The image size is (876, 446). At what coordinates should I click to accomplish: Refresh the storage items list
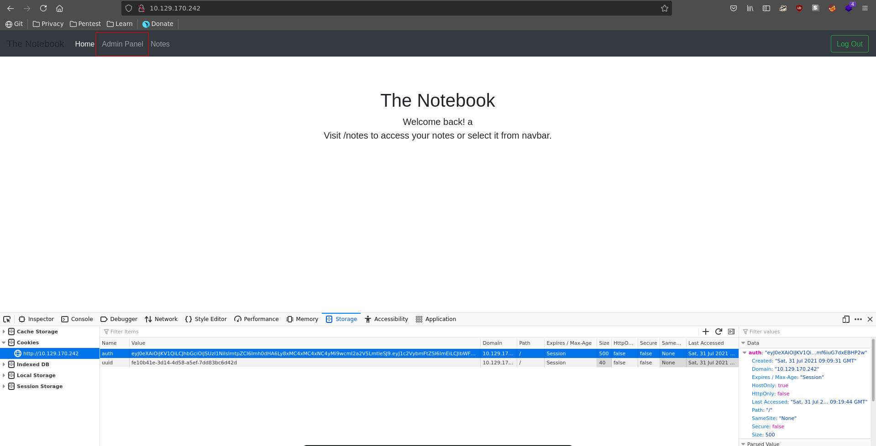tap(719, 332)
